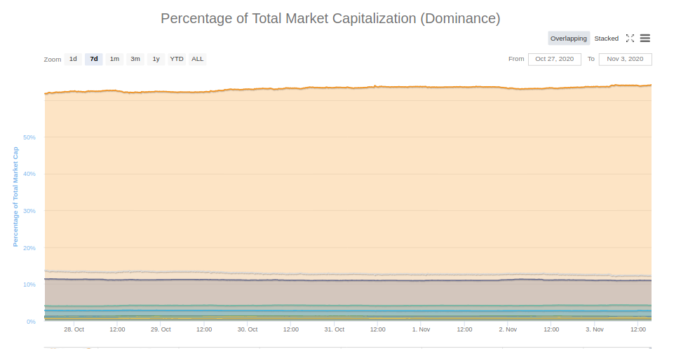Show ALL time range
The height and width of the screenshot is (349, 688).
pyautogui.click(x=198, y=59)
